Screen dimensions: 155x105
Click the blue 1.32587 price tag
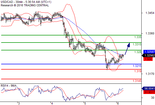[x=149, y=52]
